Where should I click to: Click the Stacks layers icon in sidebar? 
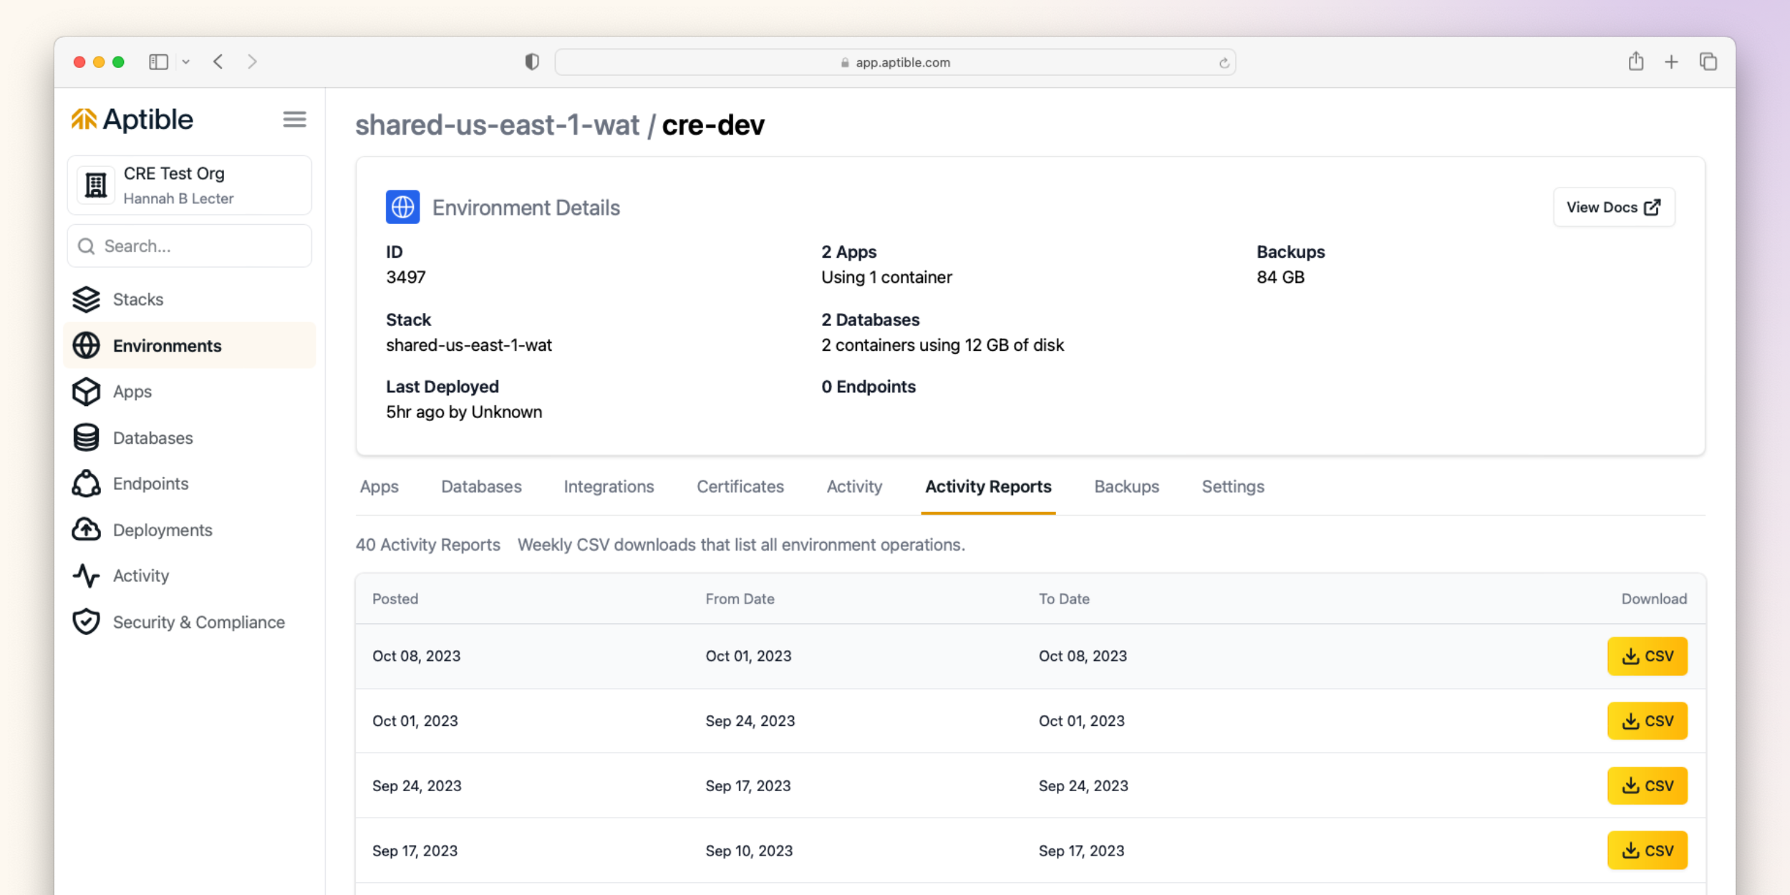point(86,299)
